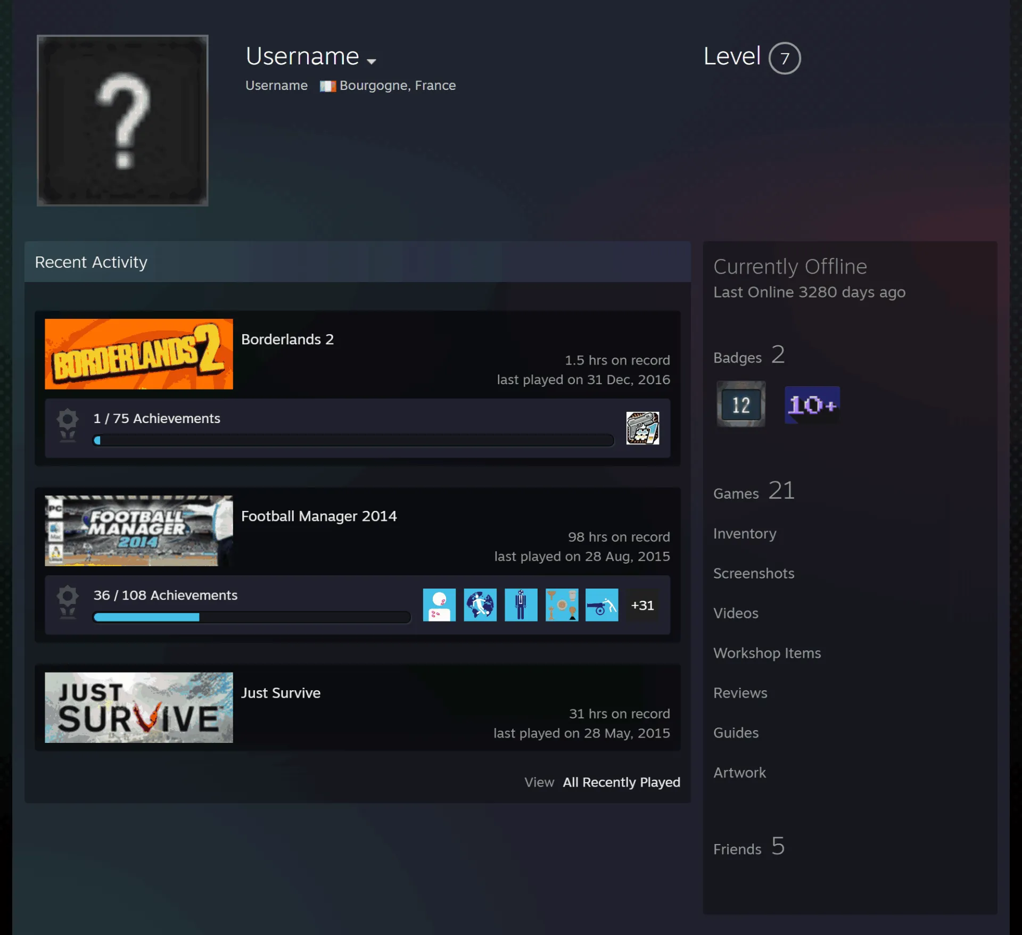Screen dimensions: 1022x935
Task: Open the Reviews link
Action: pyautogui.click(x=740, y=693)
